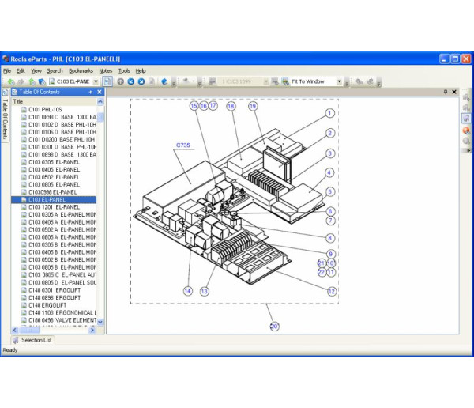Pin the Table Of Contents panel
The width and height of the screenshot is (474, 408).
pos(91,92)
